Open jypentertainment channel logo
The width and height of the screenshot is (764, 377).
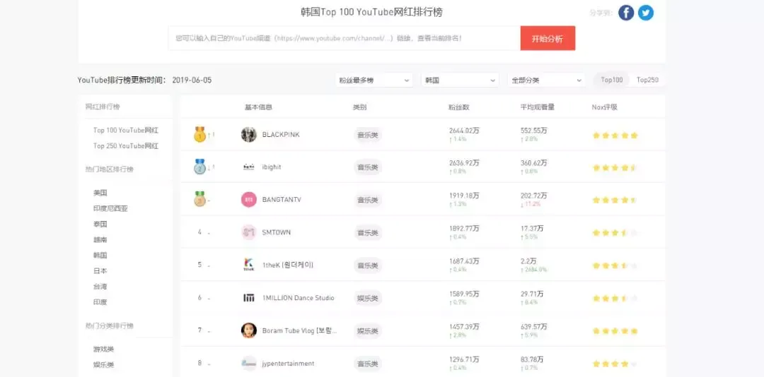pos(249,363)
